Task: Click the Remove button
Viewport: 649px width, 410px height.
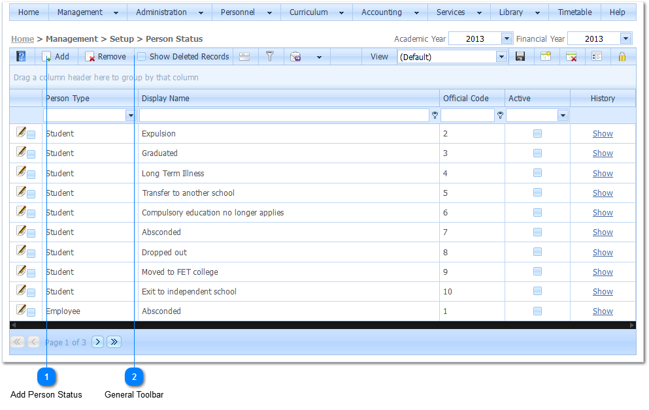Action: click(x=105, y=57)
